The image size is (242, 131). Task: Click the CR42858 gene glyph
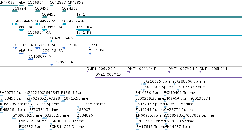[x=69, y=5]
